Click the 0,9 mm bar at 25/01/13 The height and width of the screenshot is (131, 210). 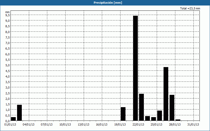click(160, 116)
